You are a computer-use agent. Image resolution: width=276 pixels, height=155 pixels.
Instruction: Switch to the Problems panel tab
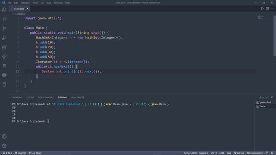(x=17, y=97)
